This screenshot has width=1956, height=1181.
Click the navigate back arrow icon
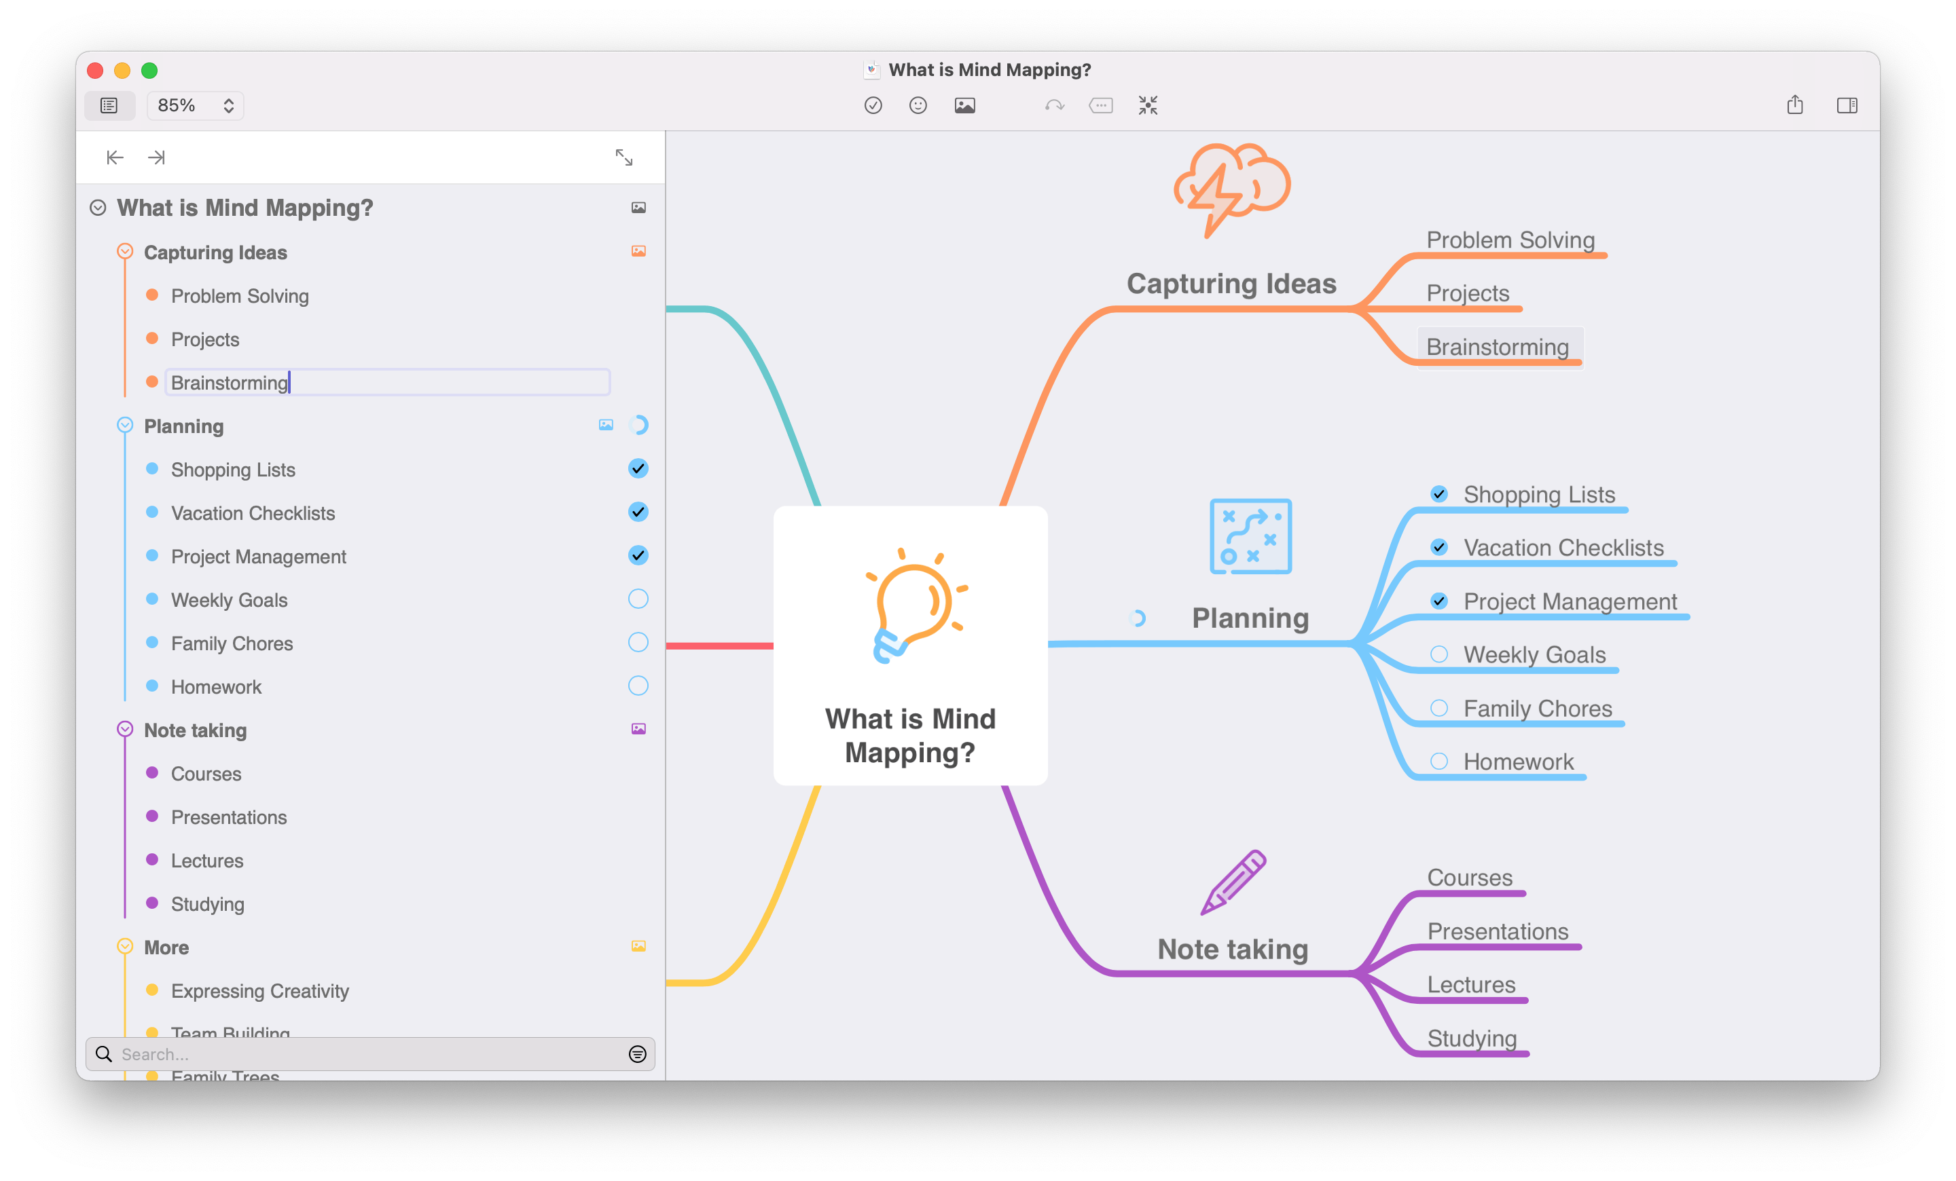112,156
